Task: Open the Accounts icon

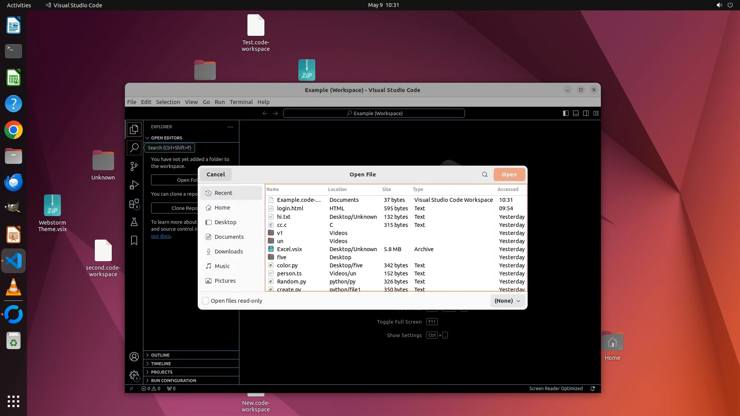Action: (x=134, y=357)
